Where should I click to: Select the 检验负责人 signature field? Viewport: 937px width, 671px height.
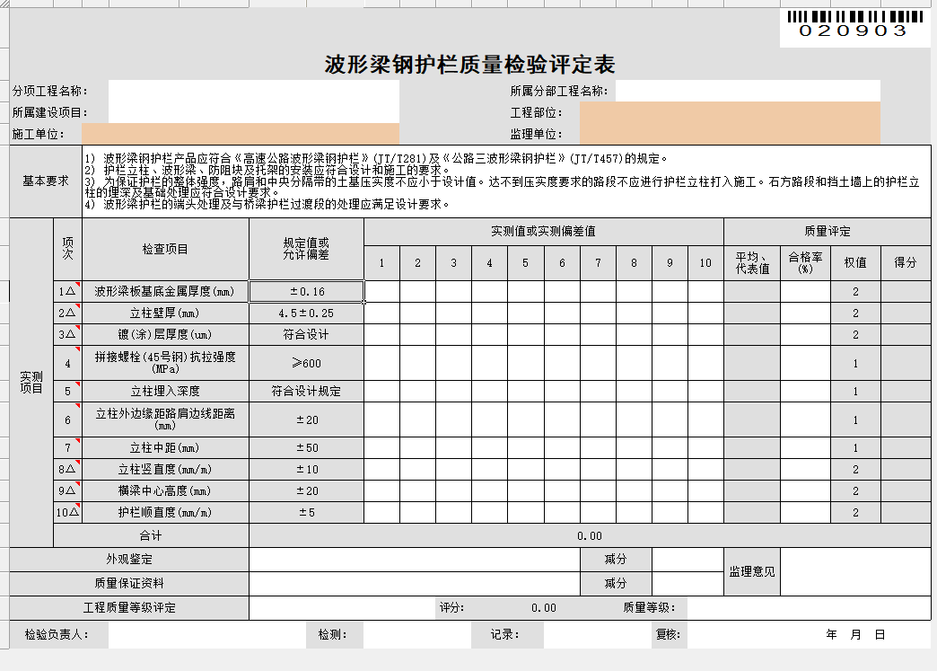point(206,635)
